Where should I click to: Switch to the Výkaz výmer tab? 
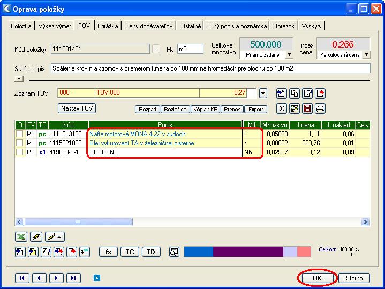coord(55,26)
